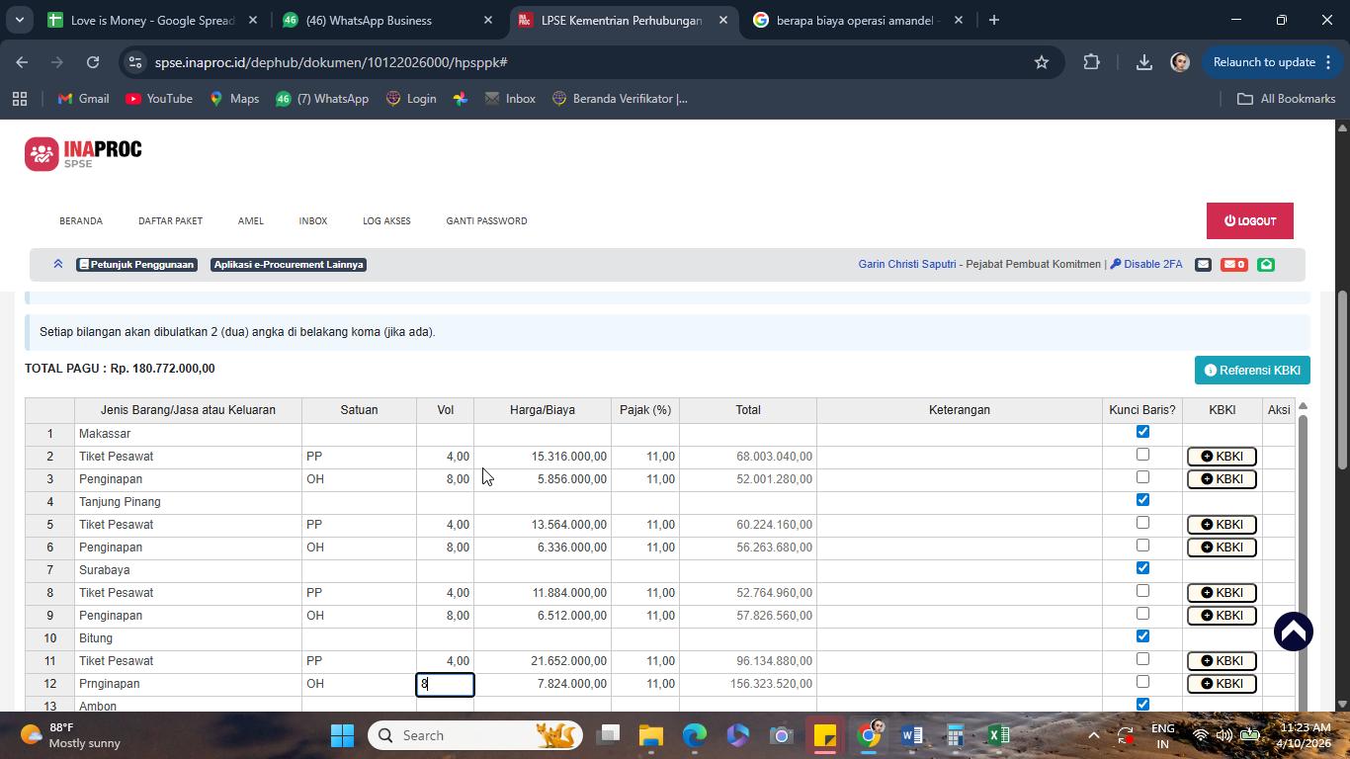This screenshot has width=1350, height=759.
Task: Bookmark this page with the star icon
Action: [1041, 62]
